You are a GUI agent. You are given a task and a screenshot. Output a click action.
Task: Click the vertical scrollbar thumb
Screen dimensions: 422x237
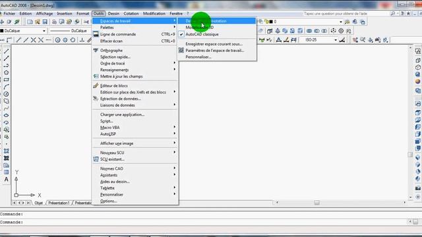[x=410, y=155]
